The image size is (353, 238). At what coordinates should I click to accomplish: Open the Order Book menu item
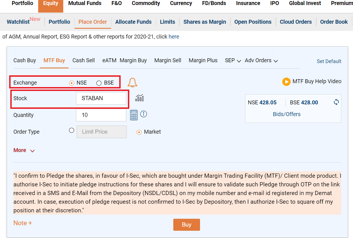[x=334, y=22]
